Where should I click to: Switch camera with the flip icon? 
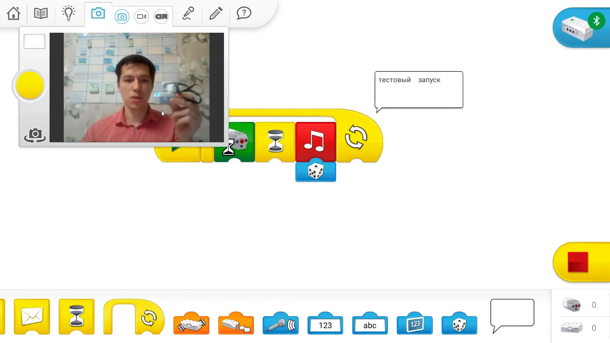tap(35, 136)
